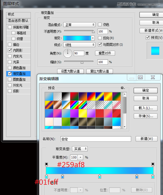Click 新建(W) button in Gradient Editor
163x195 pixels.
tap(146, 139)
